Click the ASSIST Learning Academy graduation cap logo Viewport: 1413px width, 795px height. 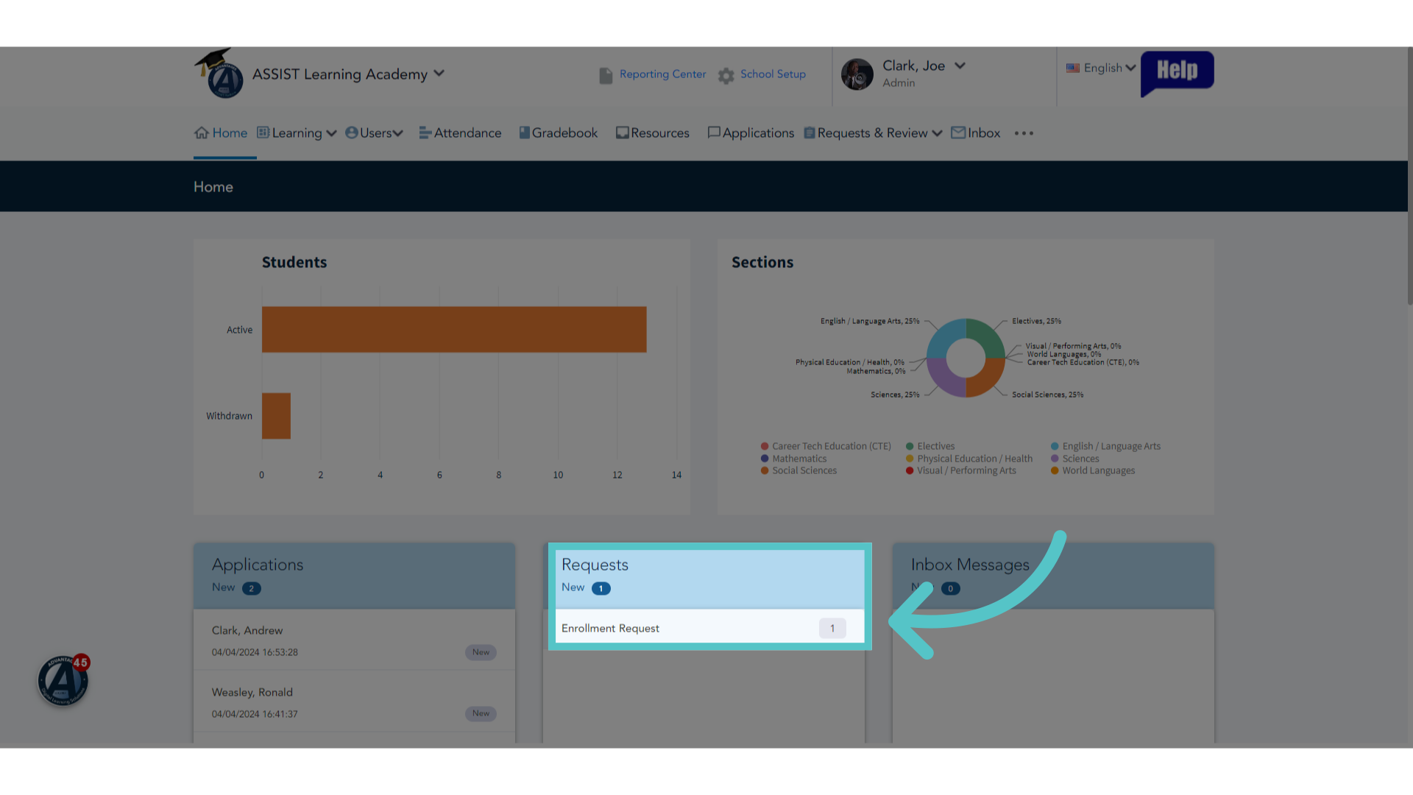coord(219,74)
